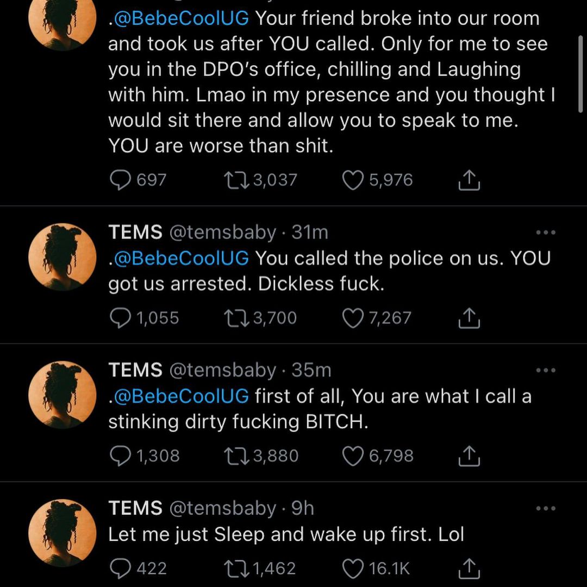Open more options on the 35m tweet

[545, 371]
